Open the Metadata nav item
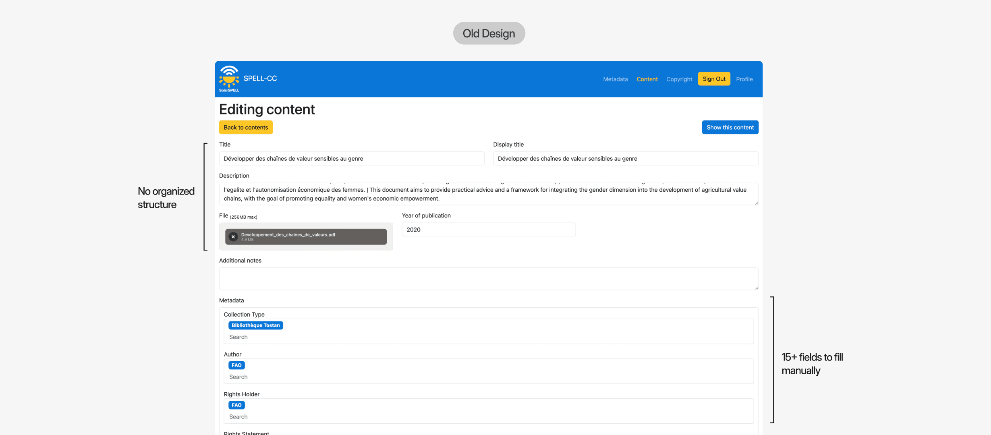This screenshot has width=991, height=435. (x=615, y=79)
